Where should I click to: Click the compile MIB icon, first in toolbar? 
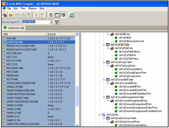4,15
